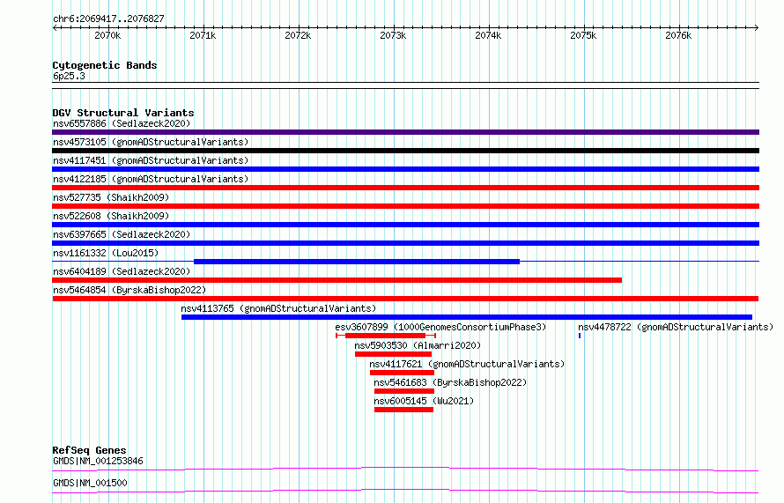Click the 2070k ruler tick label
The image size is (784, 503).
[107, 35]
